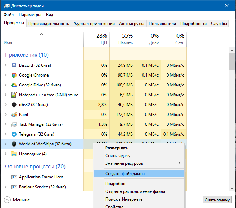The image size is (236, 208).
Task: Expand the Bonjour Service row
Action: click(x=6, y=187)
